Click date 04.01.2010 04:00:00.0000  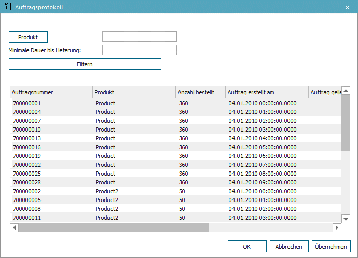click(x=263, y=138)
